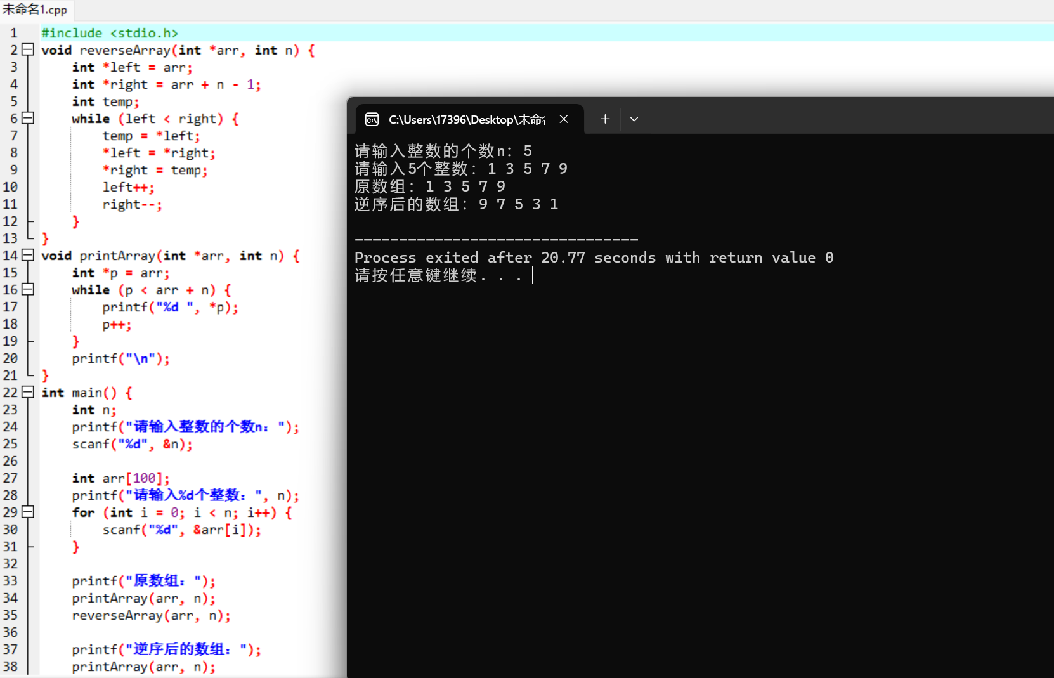1054x678 pixels.
Task: Collapse the for loop fold marker
Action: 27,512
